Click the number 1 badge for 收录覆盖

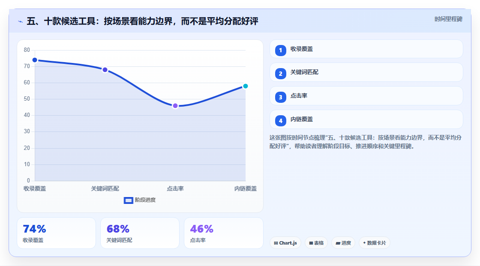pos(280,50)
